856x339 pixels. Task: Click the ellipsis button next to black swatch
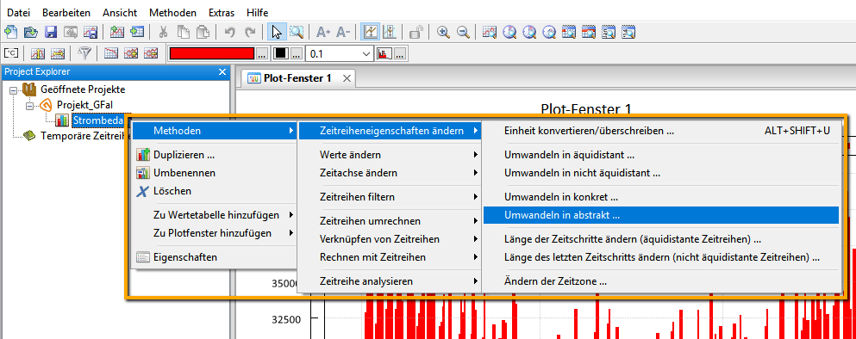point(297,54)
